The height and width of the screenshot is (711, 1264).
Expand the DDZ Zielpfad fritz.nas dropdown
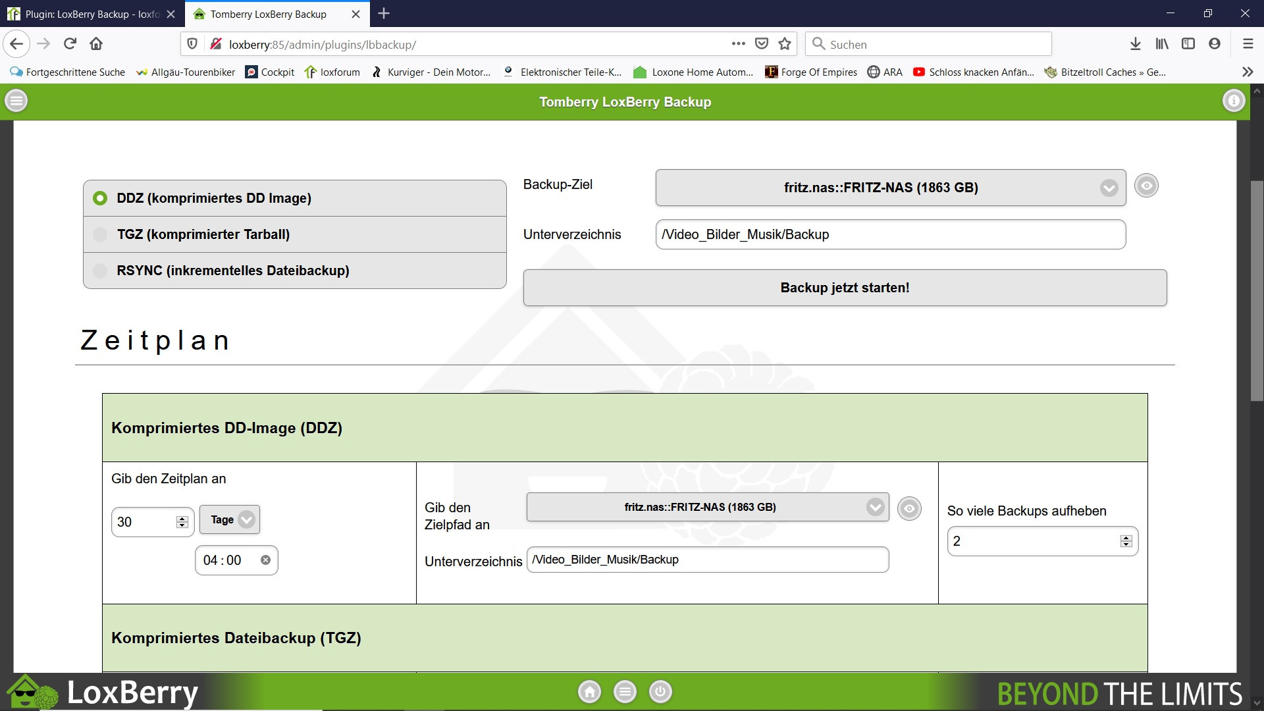(707, 508)
